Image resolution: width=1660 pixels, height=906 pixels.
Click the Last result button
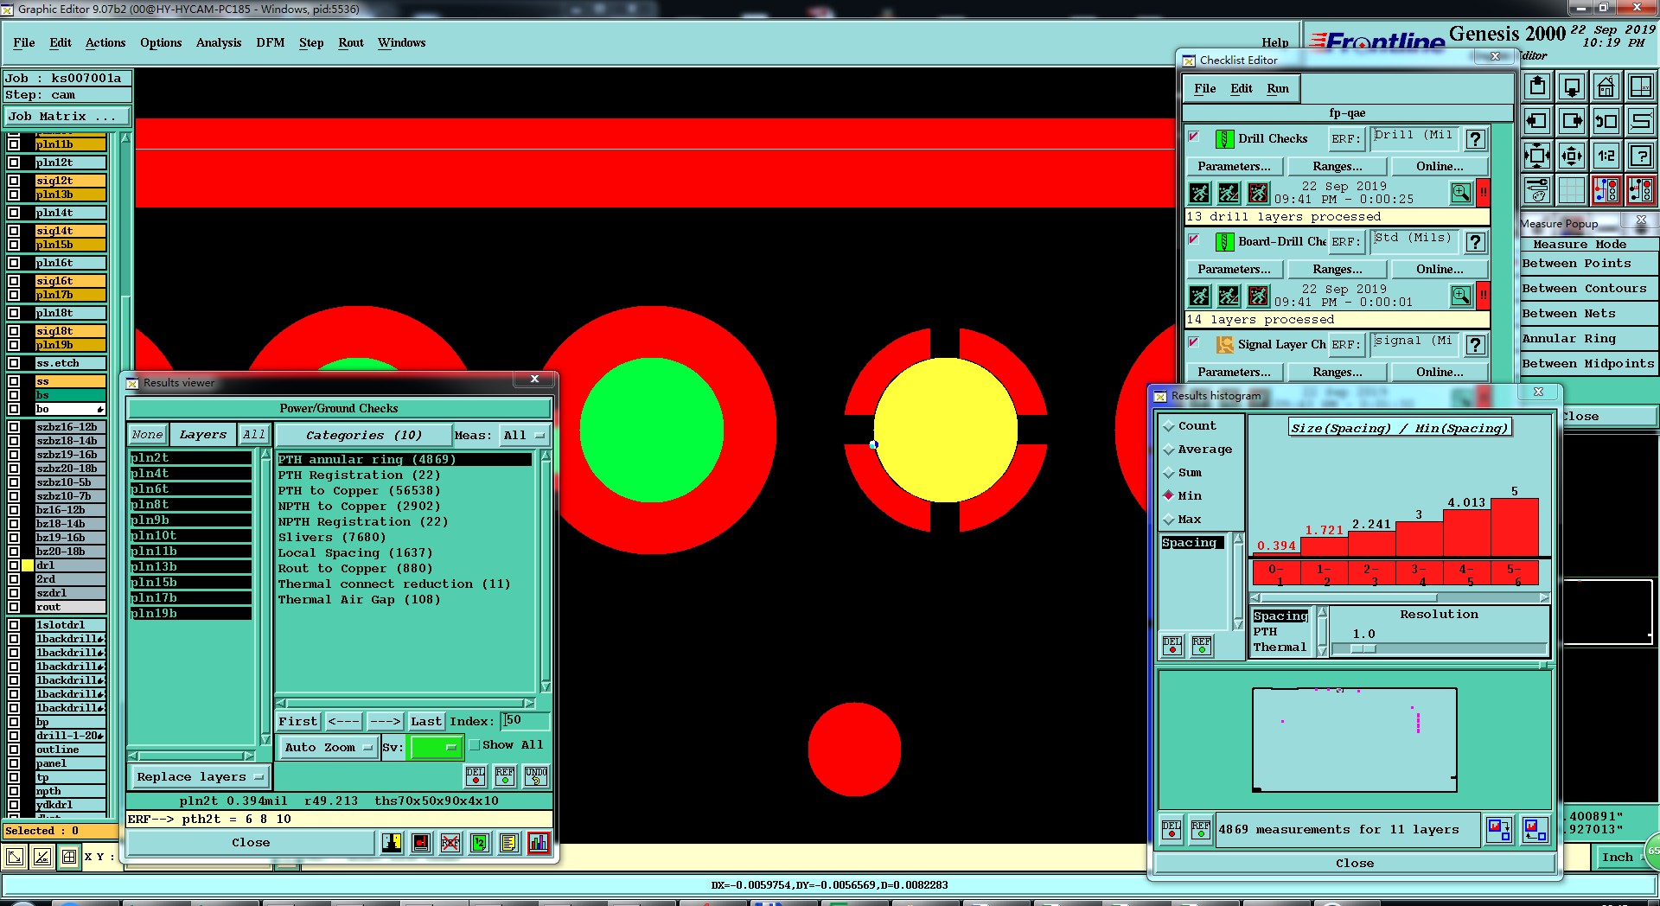426,721
